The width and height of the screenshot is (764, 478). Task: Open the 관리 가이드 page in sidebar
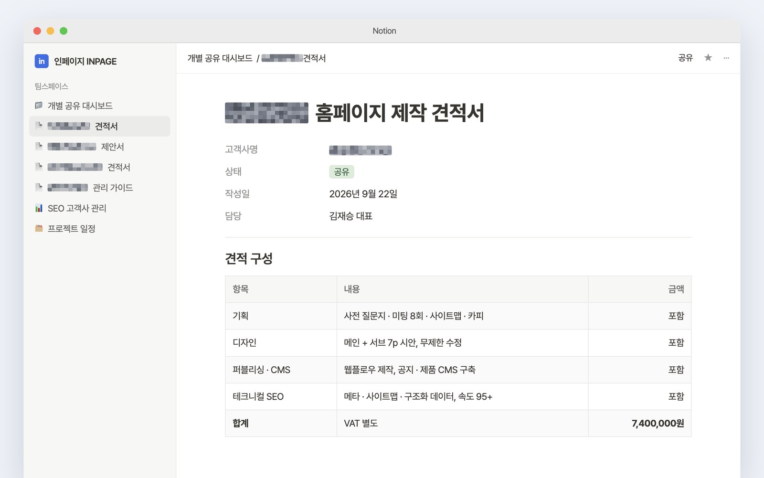coord(99,188)
